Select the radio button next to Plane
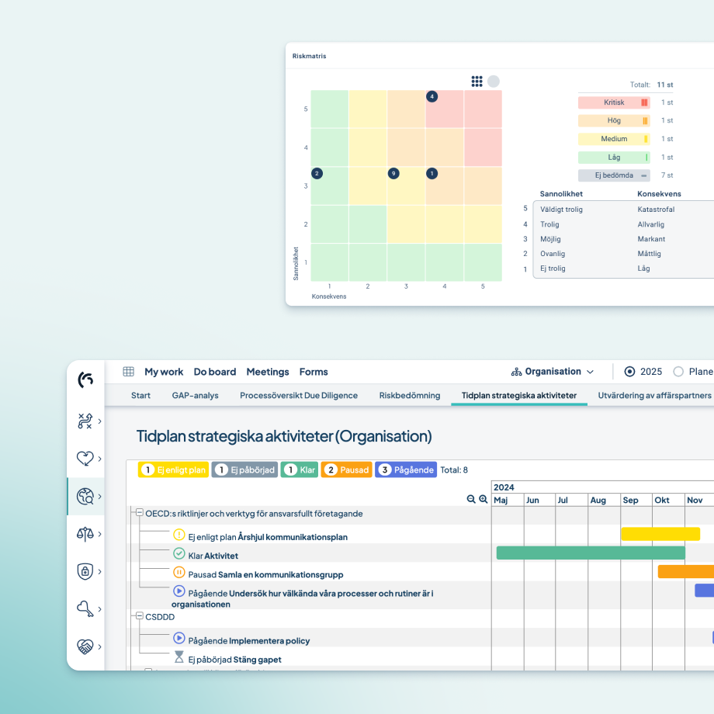 coord(678,372)
